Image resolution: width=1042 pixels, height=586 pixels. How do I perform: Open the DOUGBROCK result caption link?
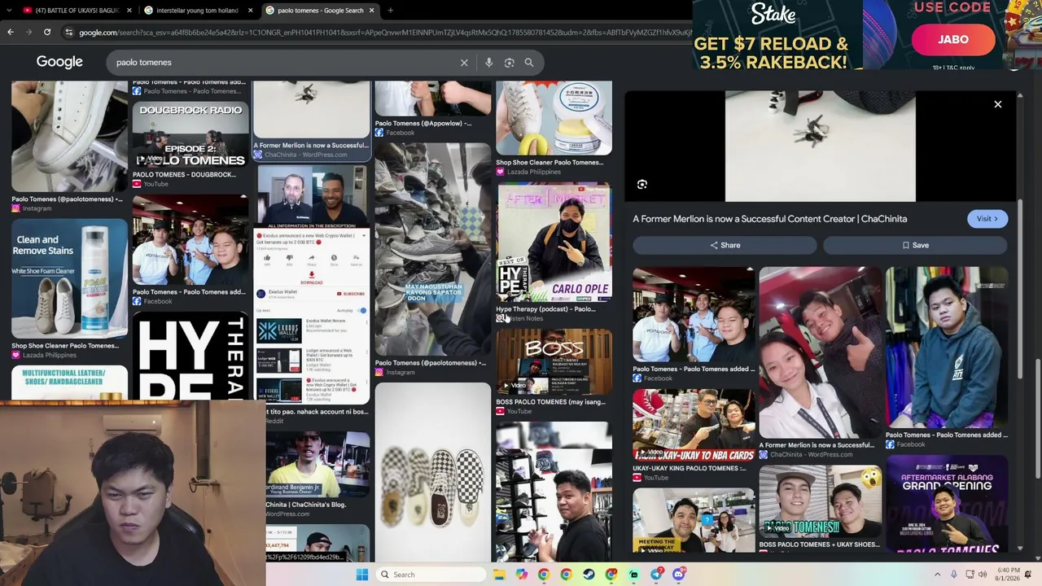pos(184,174)
